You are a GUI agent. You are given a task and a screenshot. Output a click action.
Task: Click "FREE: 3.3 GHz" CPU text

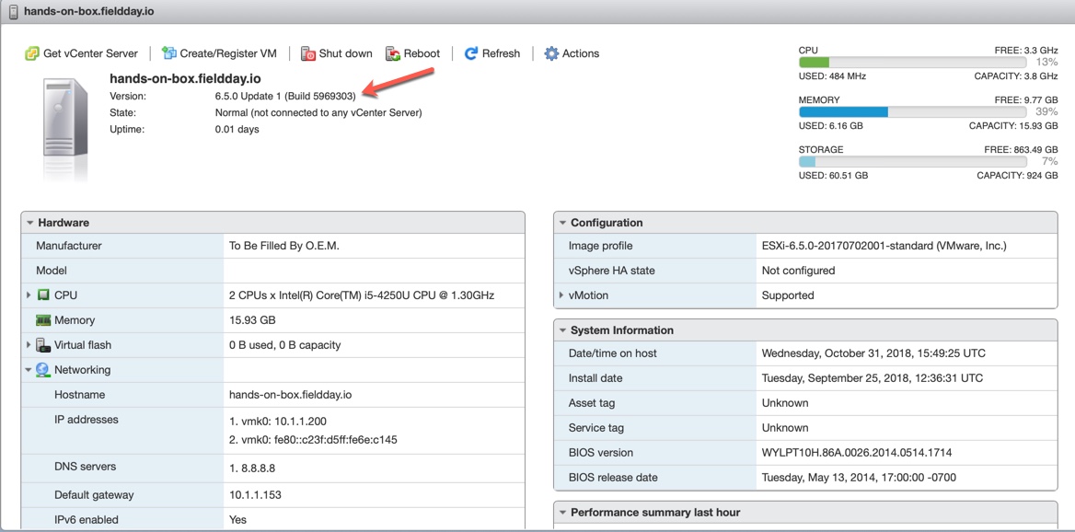[1026, 51]
